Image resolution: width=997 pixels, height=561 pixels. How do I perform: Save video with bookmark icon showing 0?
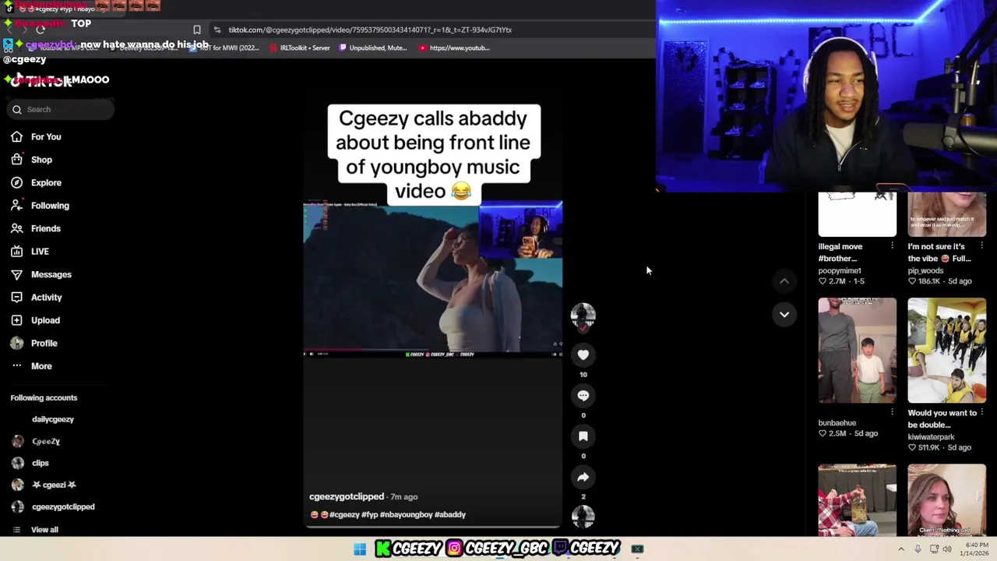[583, 436]
